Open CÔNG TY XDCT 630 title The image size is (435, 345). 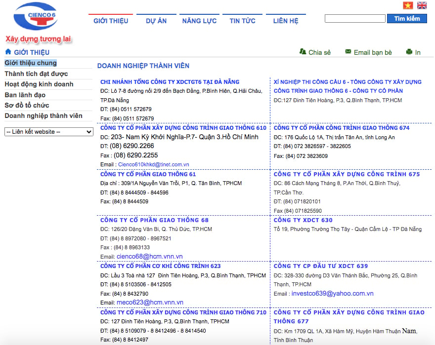coord(303,220)
